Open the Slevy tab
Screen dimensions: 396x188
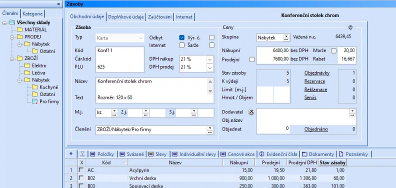(x=158, y=154)
